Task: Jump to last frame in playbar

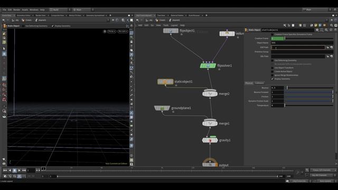Action: coord(24,170)
